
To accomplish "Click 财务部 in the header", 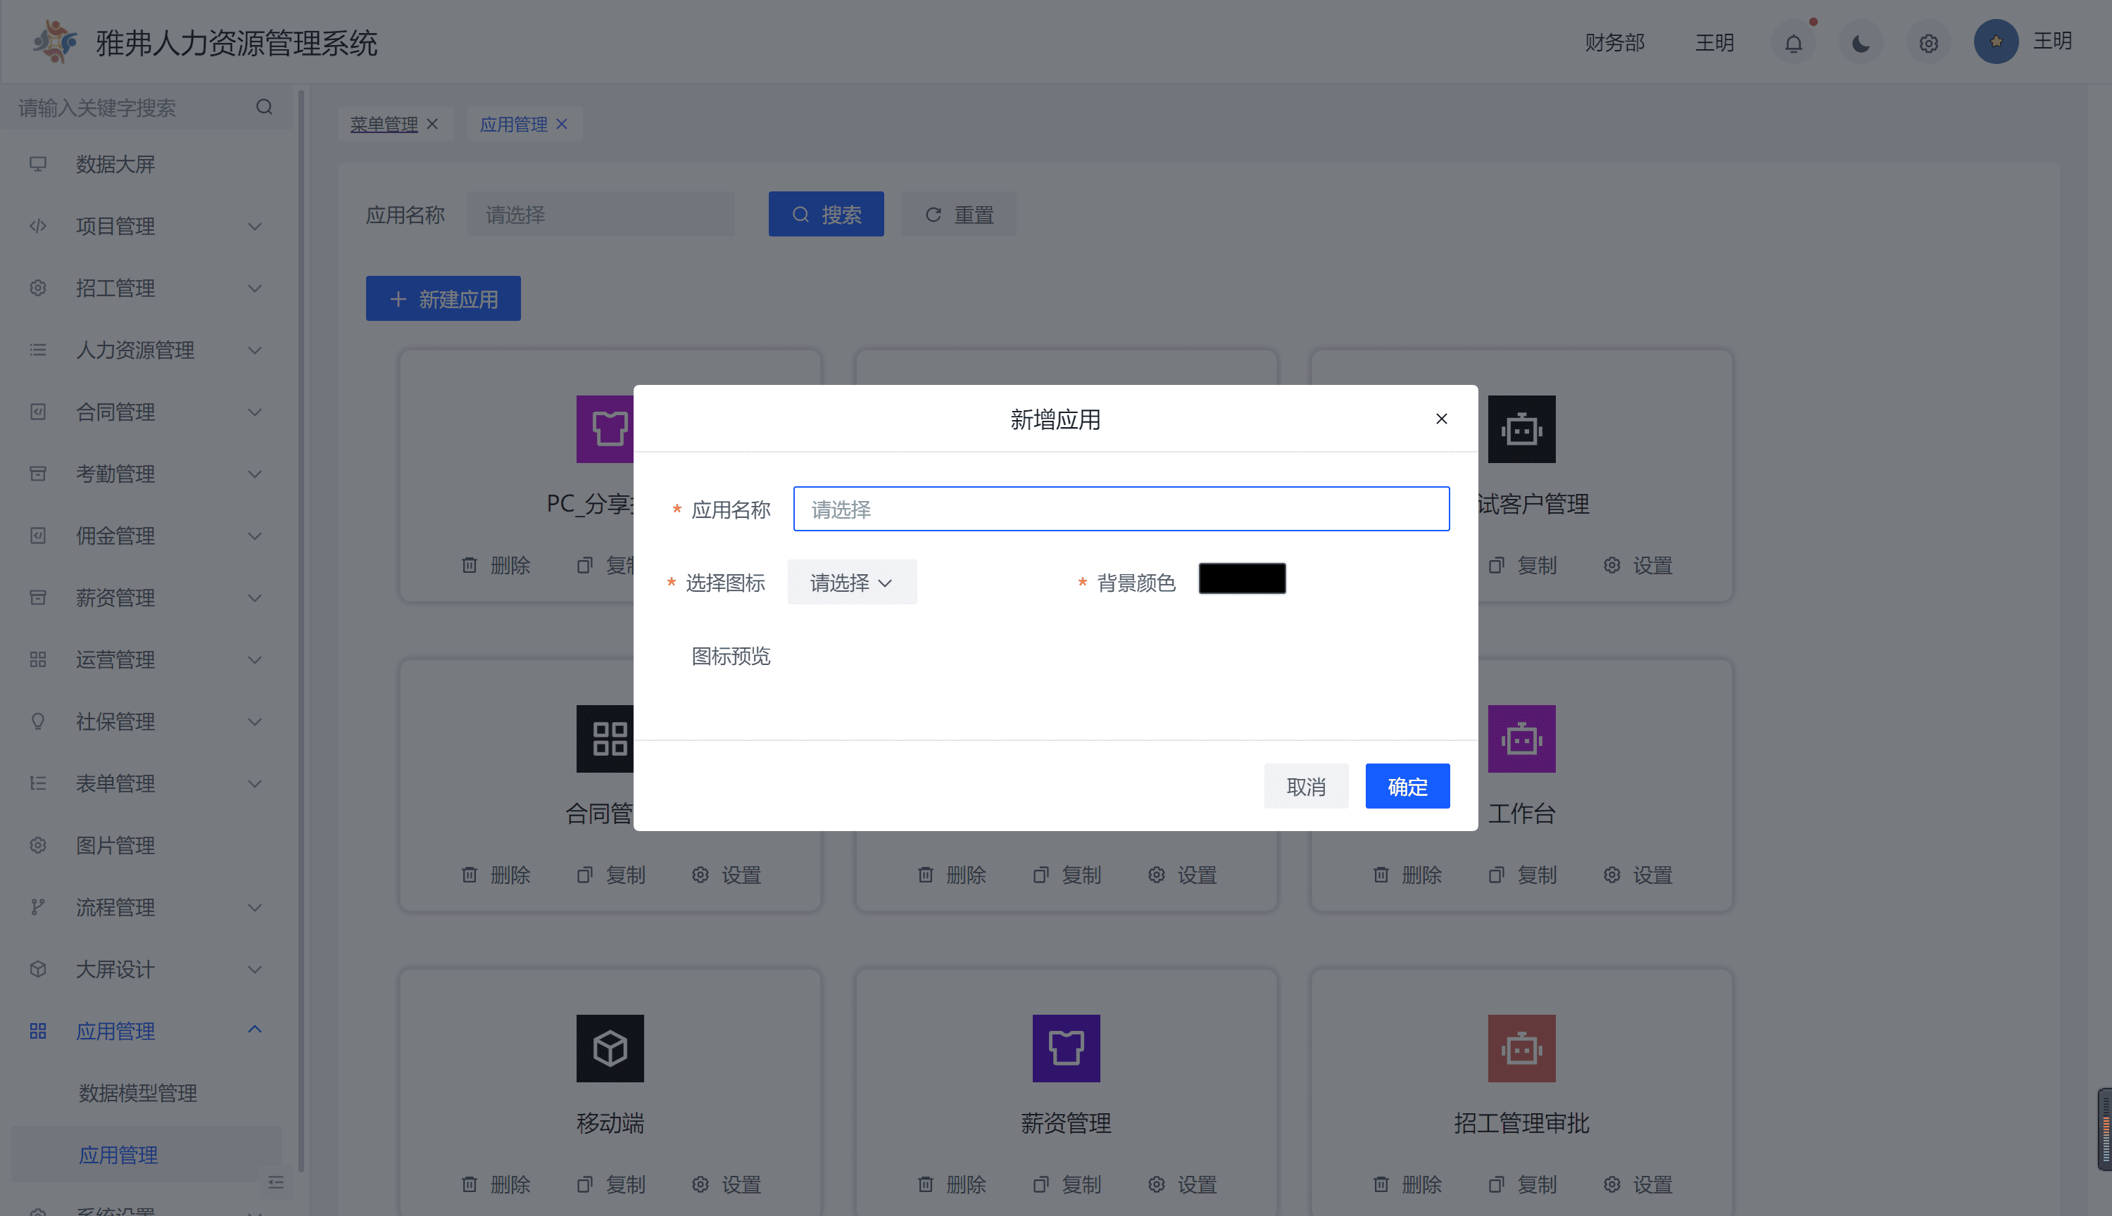I will pyautogui.click(x=1614, y=42).
